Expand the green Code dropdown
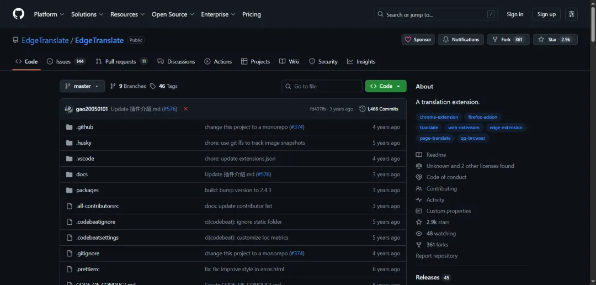Screen dimensions: 596x285 click(x=385, y=86)
